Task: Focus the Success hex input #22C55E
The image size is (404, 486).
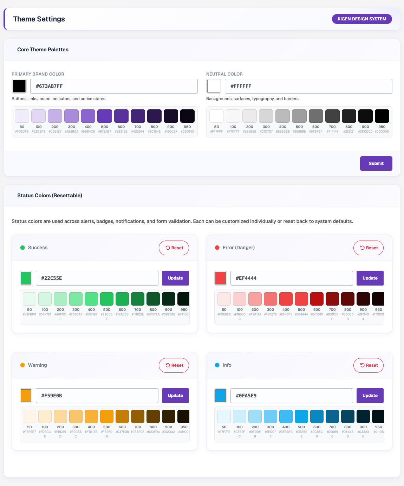Action: tap(97, 278)
